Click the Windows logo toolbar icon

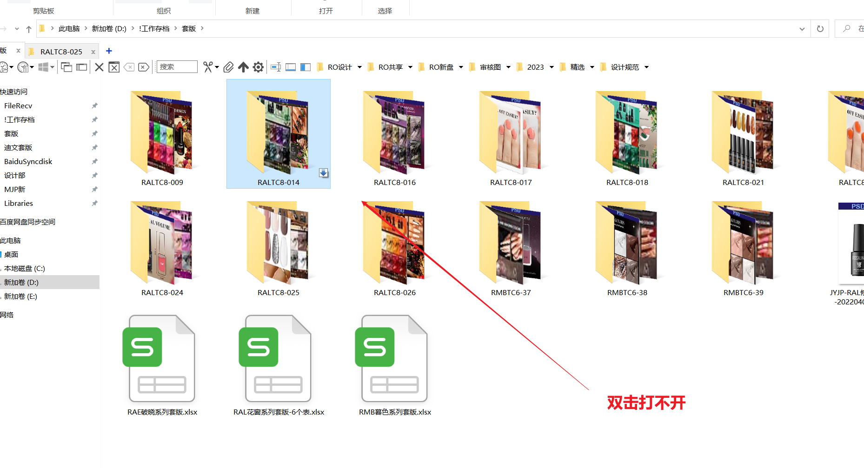tap(43, 67)
